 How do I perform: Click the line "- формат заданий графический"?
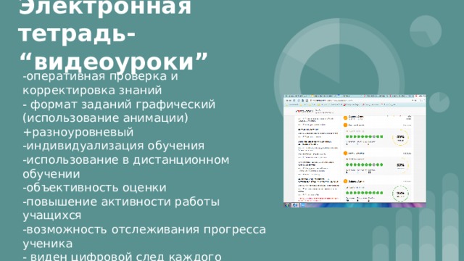pos(119,104)
